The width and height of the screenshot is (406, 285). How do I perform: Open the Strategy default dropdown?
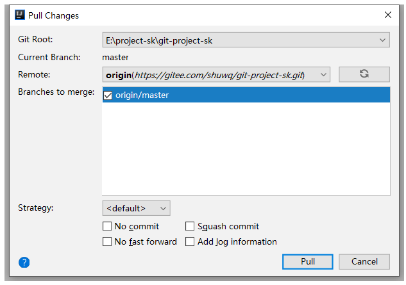click(x=136, y=208)
